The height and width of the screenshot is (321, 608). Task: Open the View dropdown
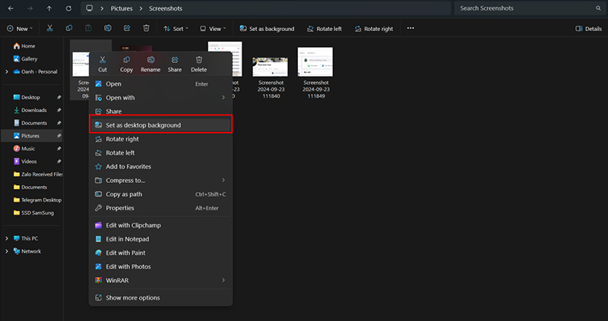click(215, 29)
